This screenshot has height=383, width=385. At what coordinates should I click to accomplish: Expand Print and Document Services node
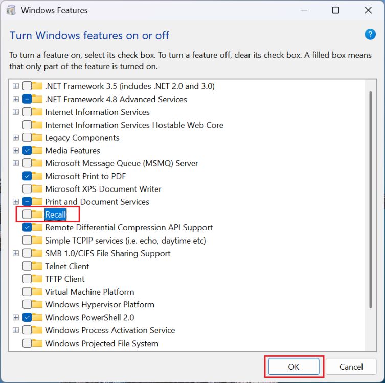[x=16, y=201]
